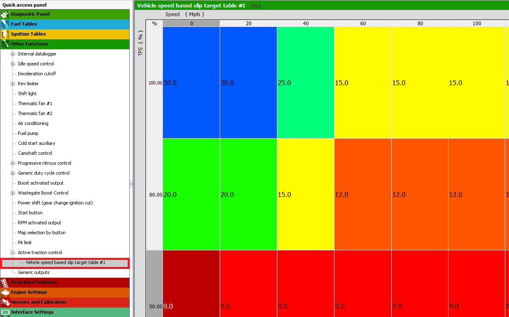Select the 40 Mph column header

(x=305, y=24)
